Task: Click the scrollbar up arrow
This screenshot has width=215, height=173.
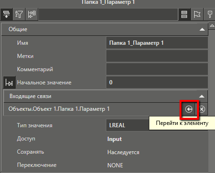Action: point(212,26)
